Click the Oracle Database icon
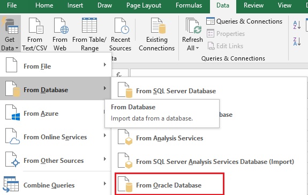 tap(125, 184)
